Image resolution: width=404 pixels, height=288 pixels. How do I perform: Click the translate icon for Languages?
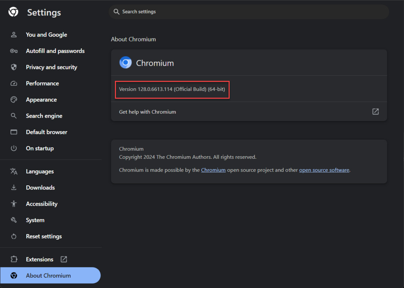coord(14,171)
